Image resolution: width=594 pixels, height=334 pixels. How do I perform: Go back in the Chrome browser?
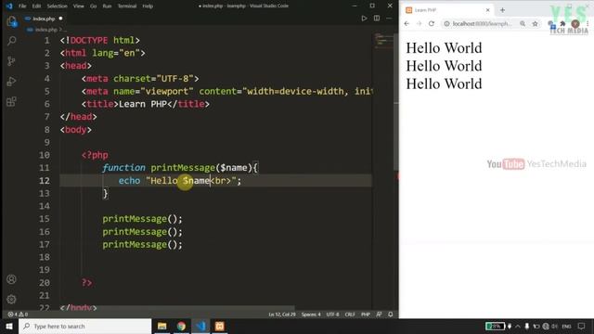[407, 23]
